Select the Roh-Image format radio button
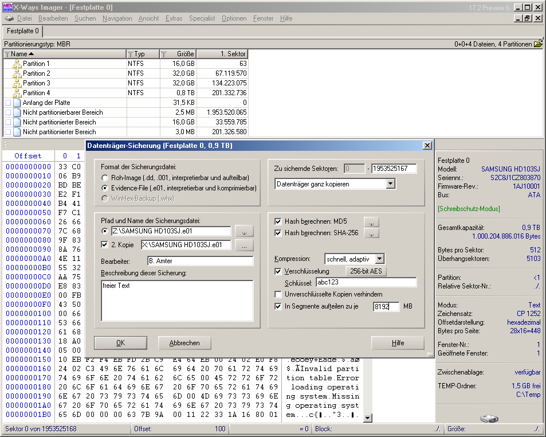Viewport: 546px width, 437px height. pyautogui.click(x=105, y=178)
